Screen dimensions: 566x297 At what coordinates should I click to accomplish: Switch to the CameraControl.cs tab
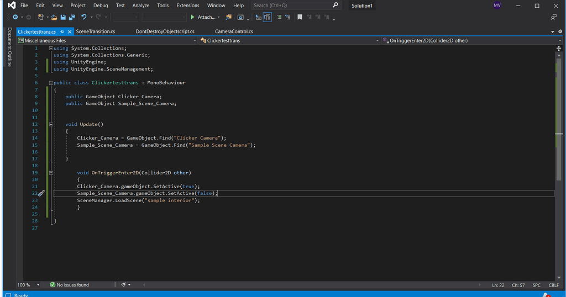coord(234,31)
